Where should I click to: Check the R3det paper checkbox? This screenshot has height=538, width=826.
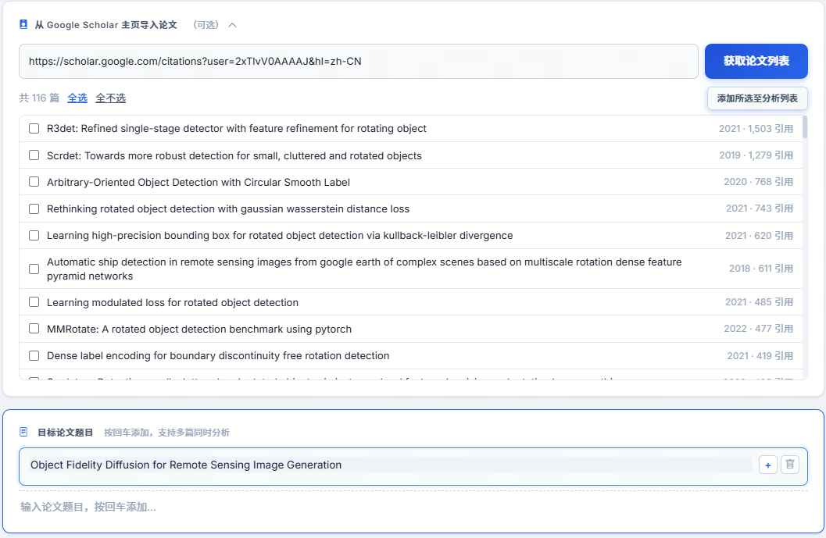(x=34, y=129)
